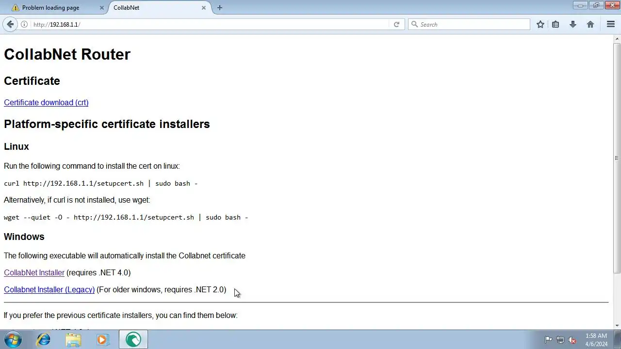
Task: Open Action Center flag tray icon
Action: click(x=548, y=340)
